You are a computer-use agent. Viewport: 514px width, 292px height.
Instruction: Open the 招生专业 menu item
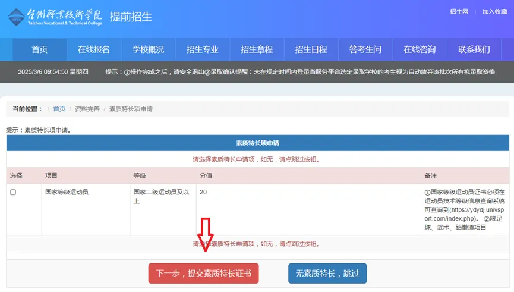click(202, 49)
